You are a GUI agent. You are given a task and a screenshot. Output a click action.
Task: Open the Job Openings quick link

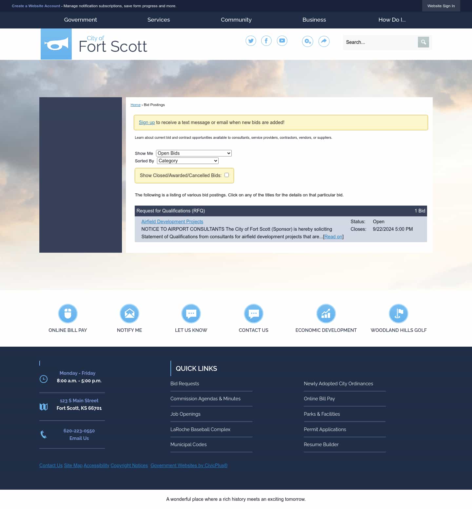point(186,414)
